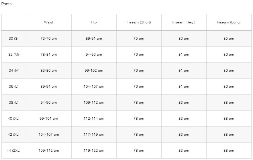Select the 99-102 cm hip cell
253x160 pixels.
coord(94,71)
